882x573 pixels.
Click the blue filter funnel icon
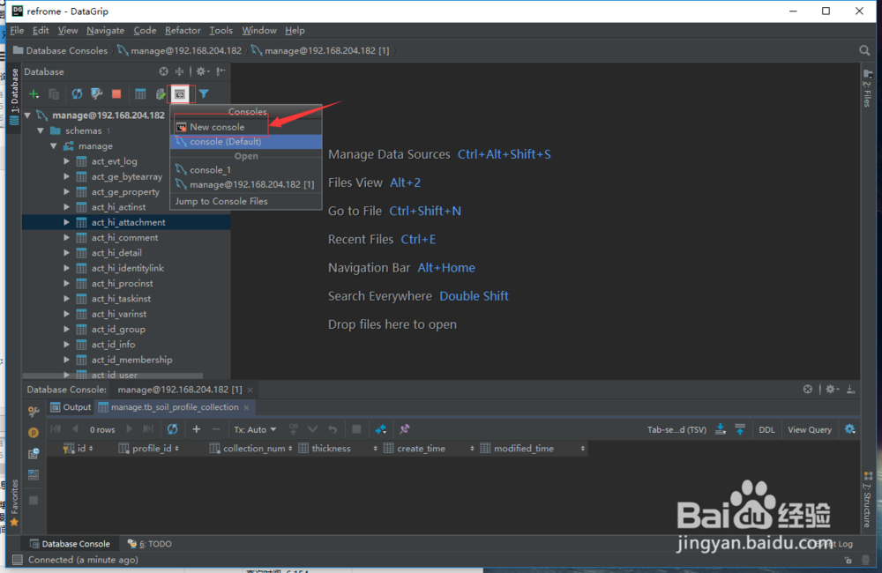(x=204, y=94)
